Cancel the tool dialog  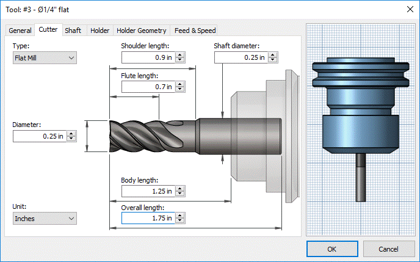point(388,249)
